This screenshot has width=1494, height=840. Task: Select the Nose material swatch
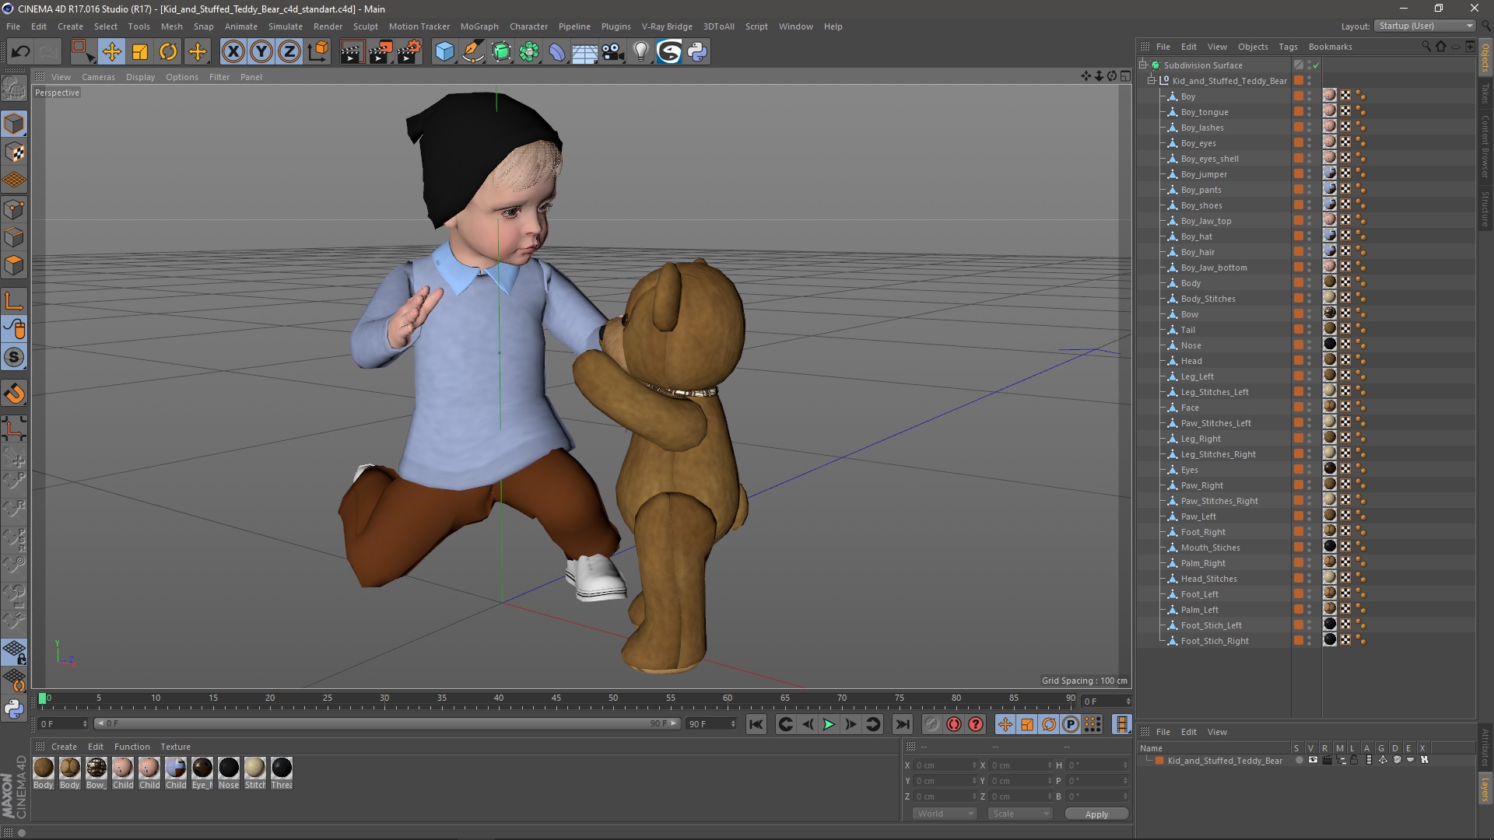[x=229, y=768]
